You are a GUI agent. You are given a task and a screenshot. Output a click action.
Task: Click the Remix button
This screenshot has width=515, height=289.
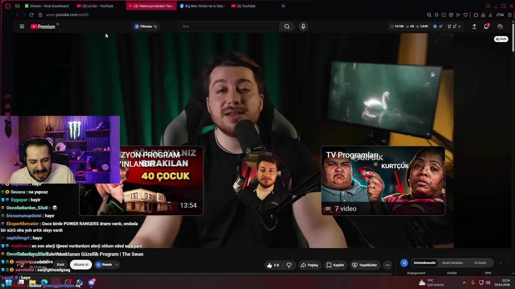(x=104, y=265)
